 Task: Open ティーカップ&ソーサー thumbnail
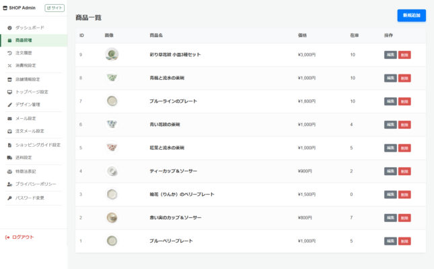pos(112,171)
